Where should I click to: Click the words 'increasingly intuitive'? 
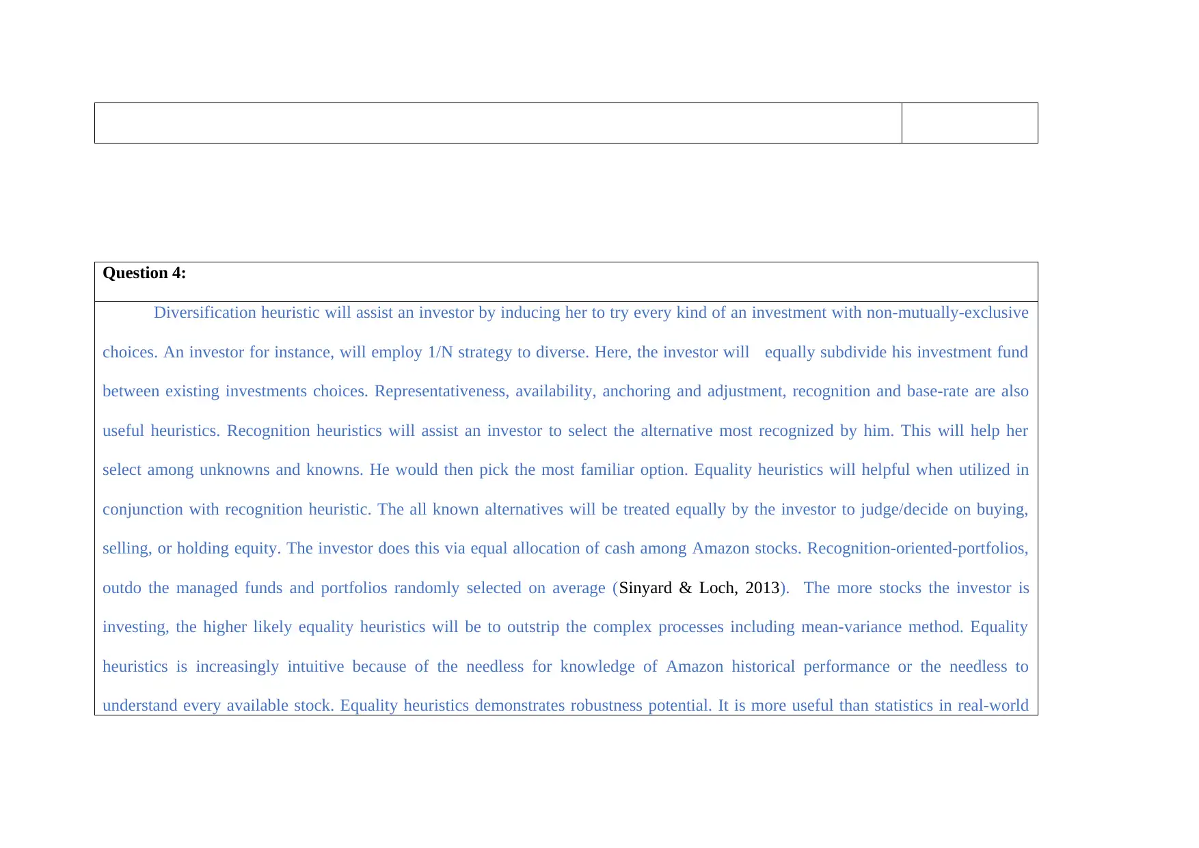(x=270, y=667)
